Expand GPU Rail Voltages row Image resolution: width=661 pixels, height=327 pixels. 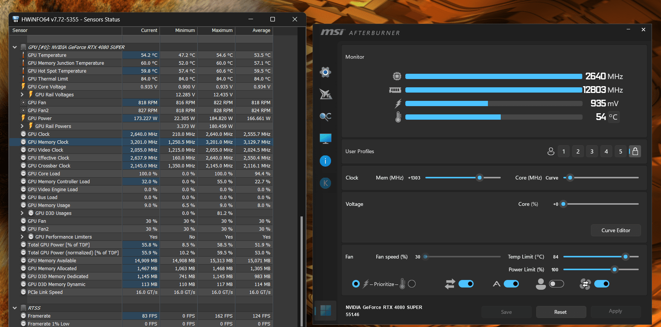click(22, 94)
